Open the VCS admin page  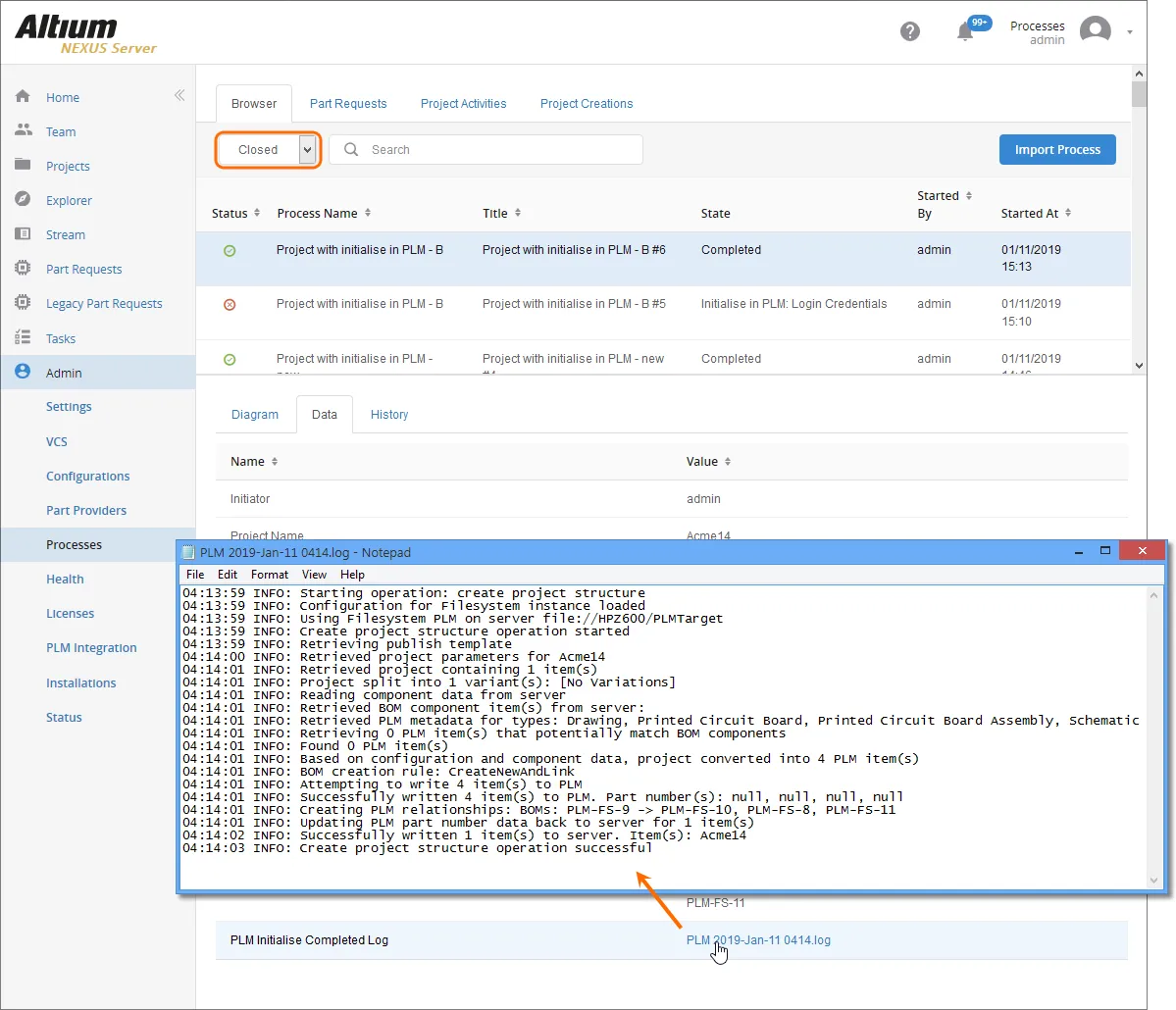click(x=56, y=441)
